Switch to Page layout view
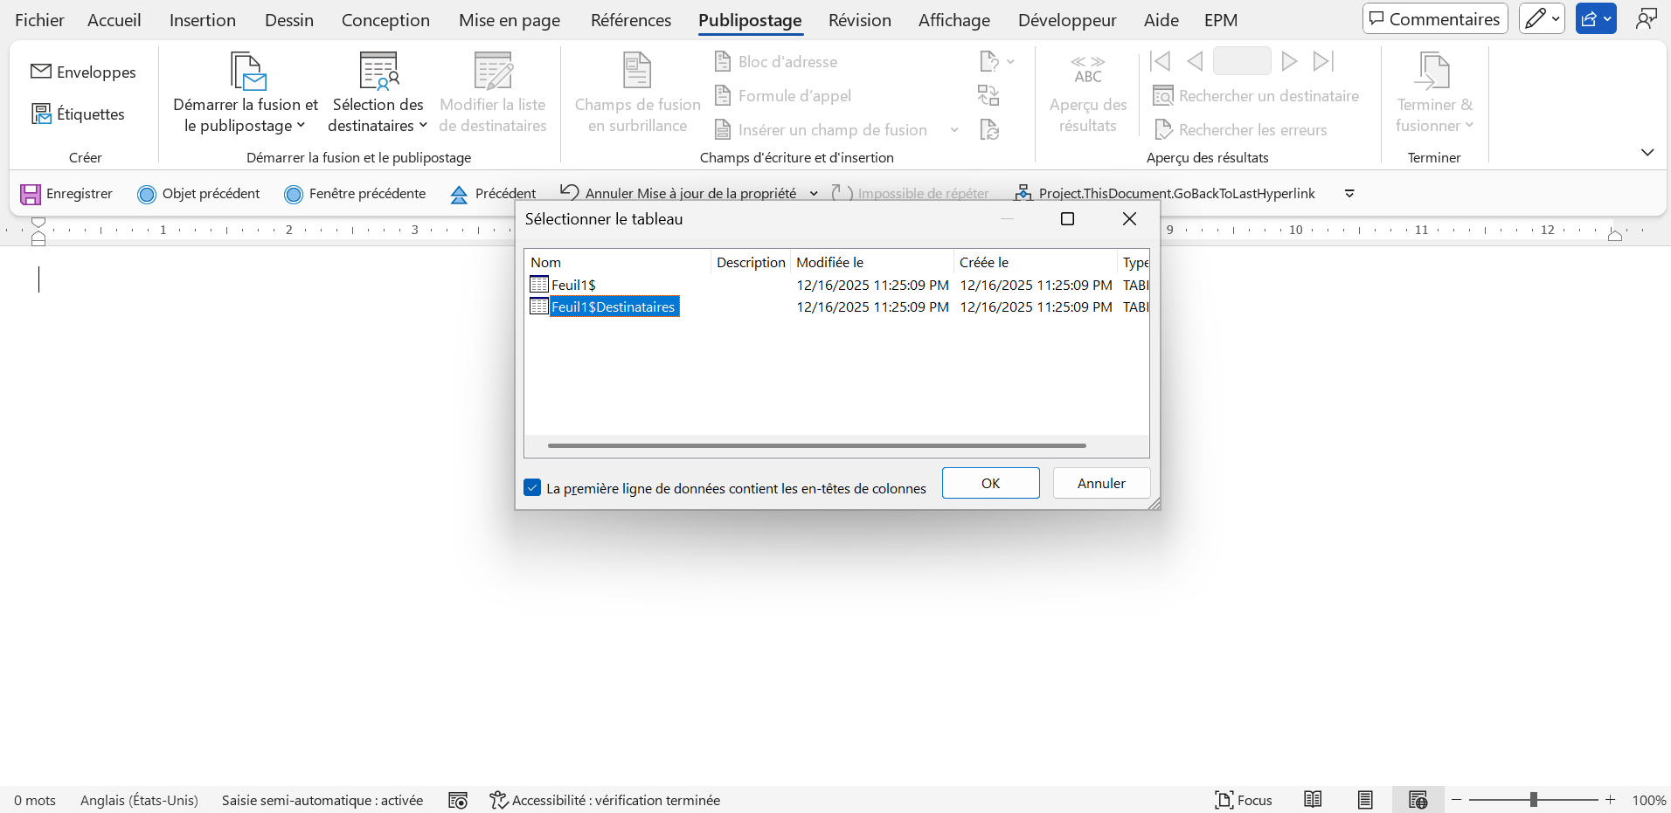 point(1365,800)
